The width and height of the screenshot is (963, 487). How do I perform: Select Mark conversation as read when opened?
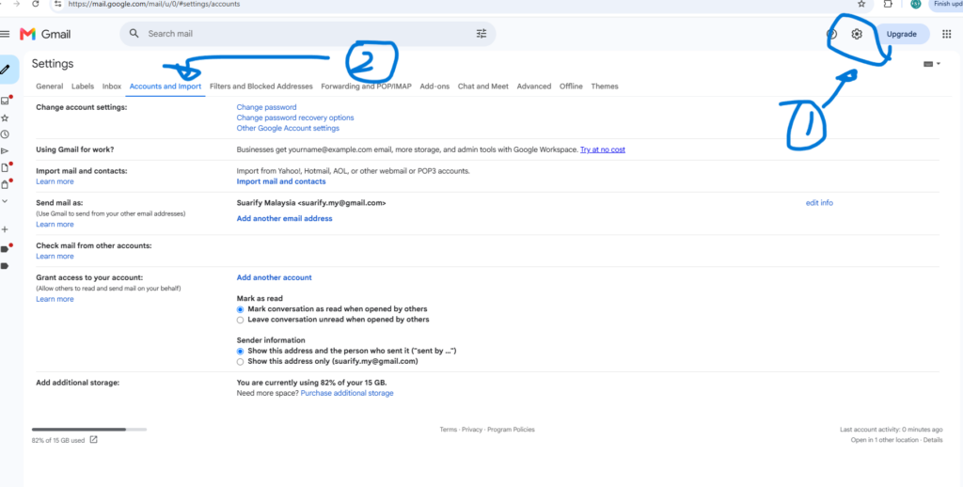click(240, 309)
